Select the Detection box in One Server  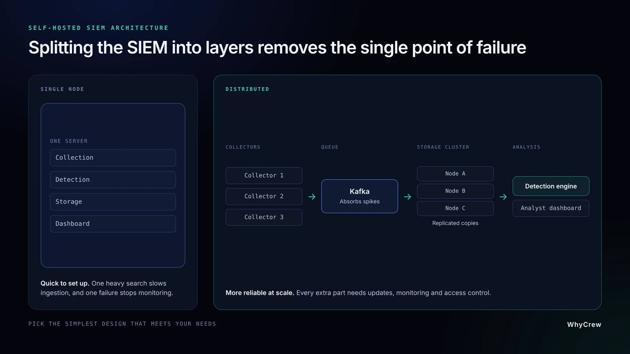coord(113,180)
